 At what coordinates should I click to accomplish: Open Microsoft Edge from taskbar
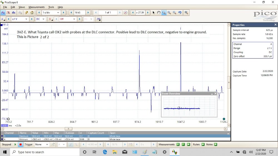(x=105, y=152)
